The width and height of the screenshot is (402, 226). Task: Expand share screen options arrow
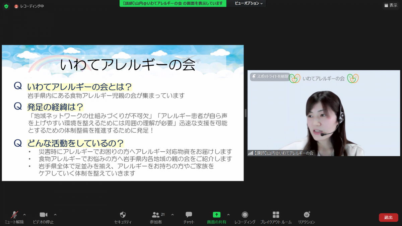228,215
